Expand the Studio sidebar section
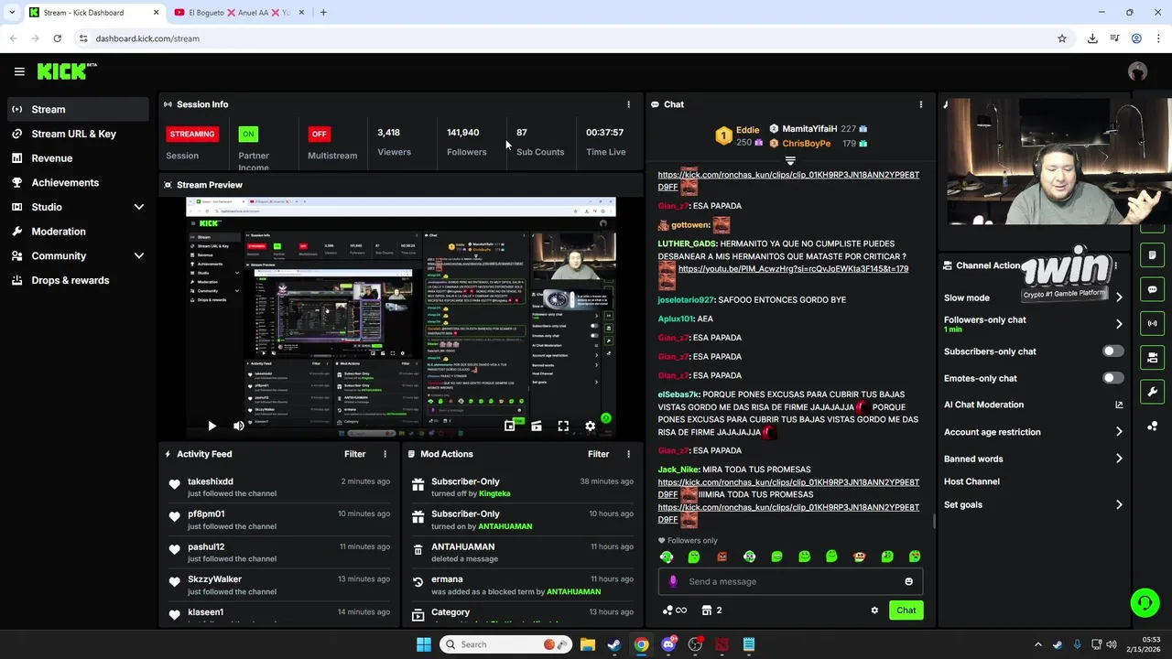 [x=139, y=207]
